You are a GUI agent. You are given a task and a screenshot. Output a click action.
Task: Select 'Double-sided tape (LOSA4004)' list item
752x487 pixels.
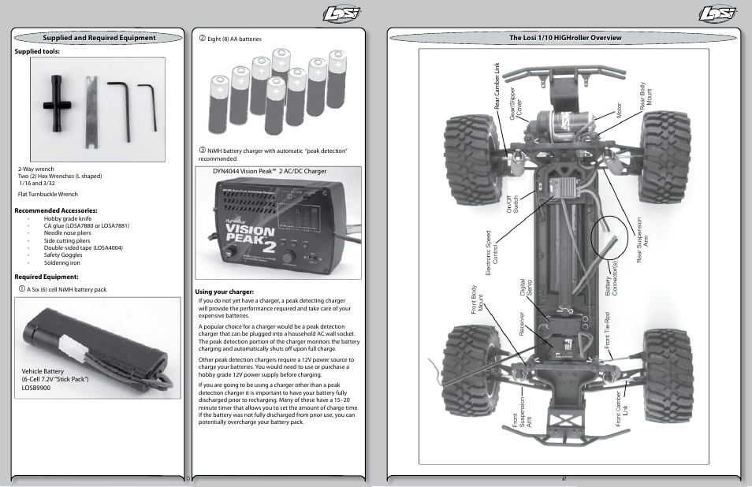[83, 247]
